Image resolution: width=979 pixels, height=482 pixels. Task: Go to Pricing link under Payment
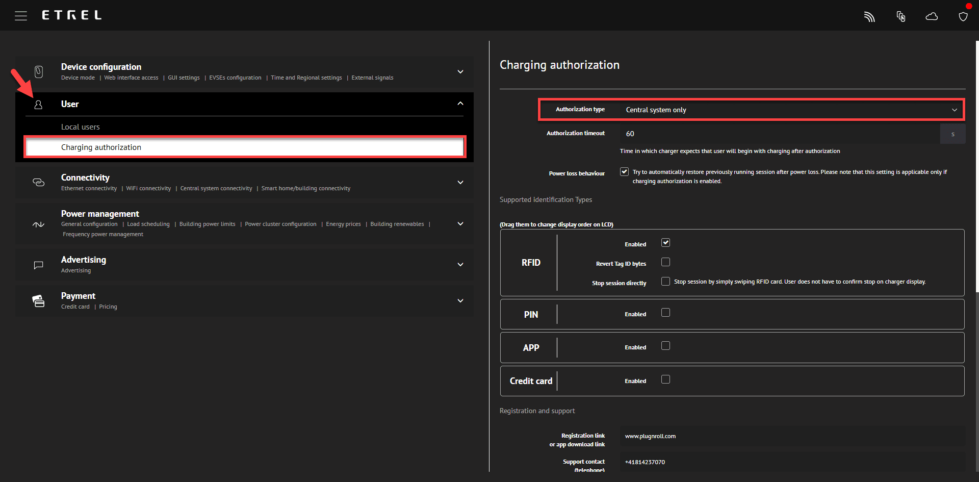(108, 307)
